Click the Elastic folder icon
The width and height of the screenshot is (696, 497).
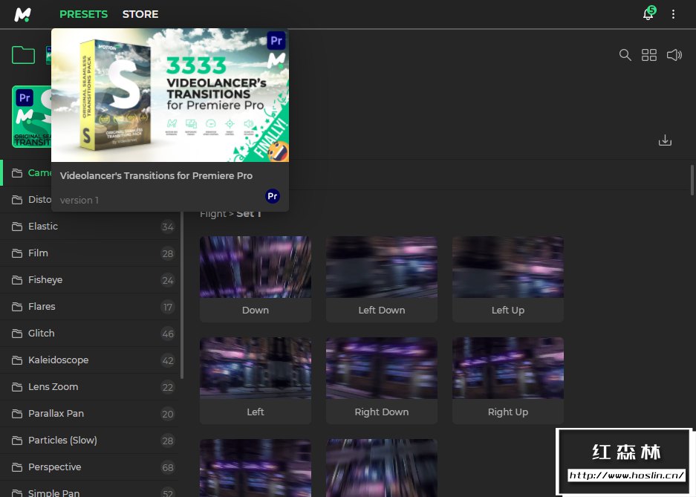coord(17,227)
